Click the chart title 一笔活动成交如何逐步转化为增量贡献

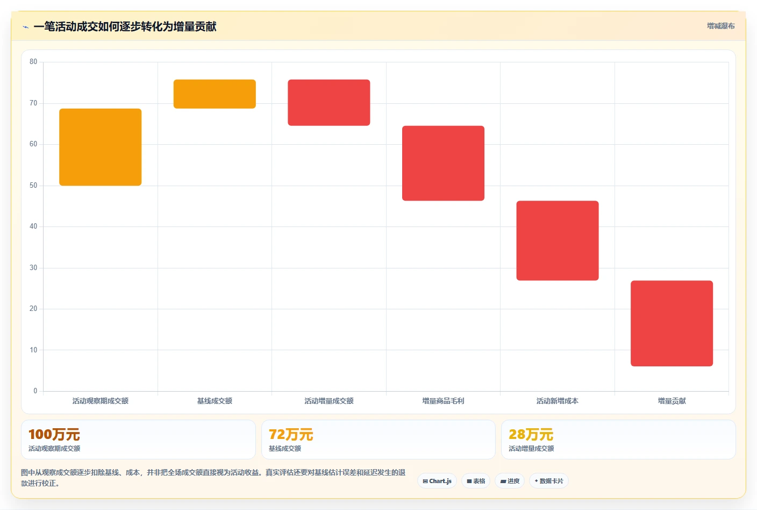point(125,27)
